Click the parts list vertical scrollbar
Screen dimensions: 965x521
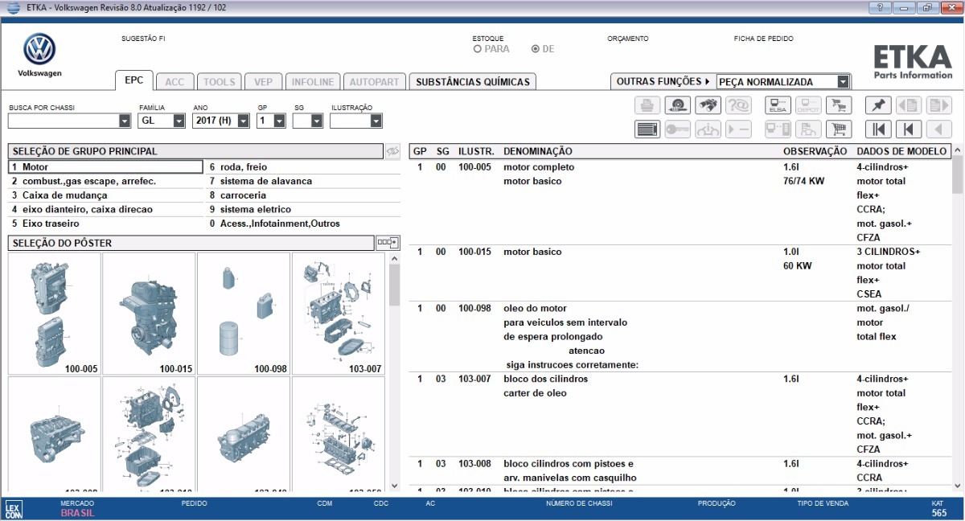coord(958,318)
